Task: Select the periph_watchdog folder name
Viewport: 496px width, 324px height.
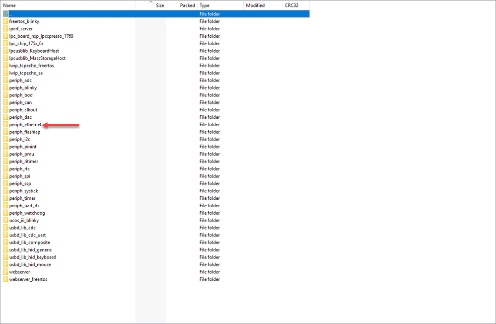Action: [27, 213]
